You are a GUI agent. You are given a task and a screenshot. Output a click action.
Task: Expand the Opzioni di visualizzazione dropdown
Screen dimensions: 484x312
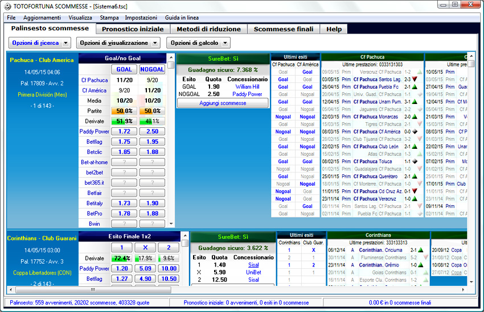118,43
